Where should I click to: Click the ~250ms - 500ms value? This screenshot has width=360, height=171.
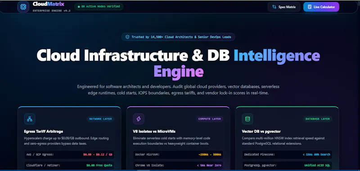coord(210,155)
